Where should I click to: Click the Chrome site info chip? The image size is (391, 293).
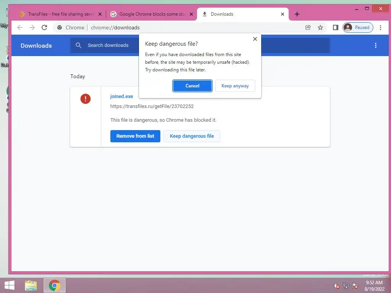tap(71, 27)
